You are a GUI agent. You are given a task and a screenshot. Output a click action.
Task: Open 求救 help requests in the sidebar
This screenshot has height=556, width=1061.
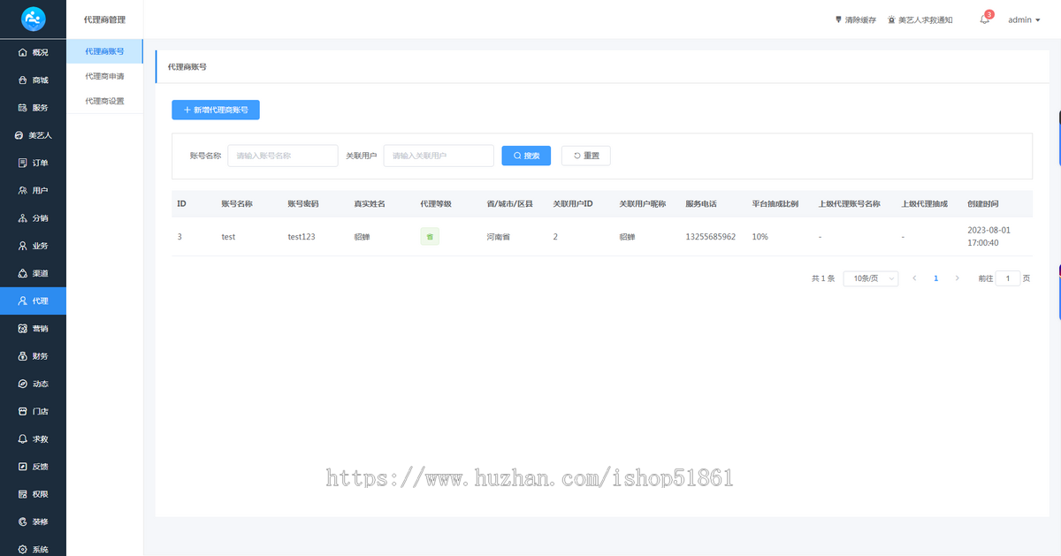click(33, 439)
